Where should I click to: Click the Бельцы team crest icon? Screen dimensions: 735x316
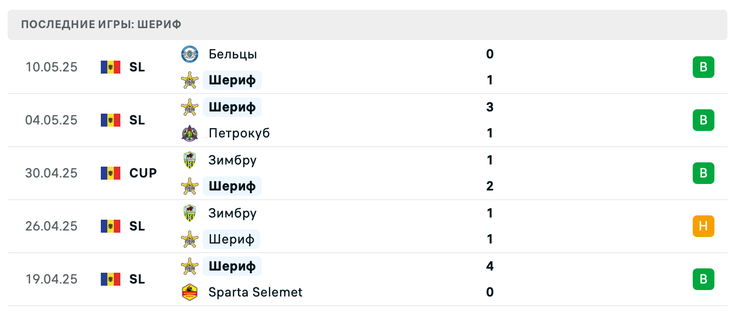coord(190,54)
